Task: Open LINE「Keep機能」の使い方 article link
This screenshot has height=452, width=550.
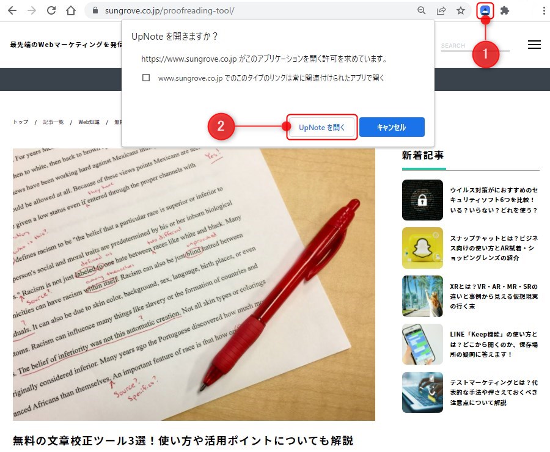Action: (494, 344)
